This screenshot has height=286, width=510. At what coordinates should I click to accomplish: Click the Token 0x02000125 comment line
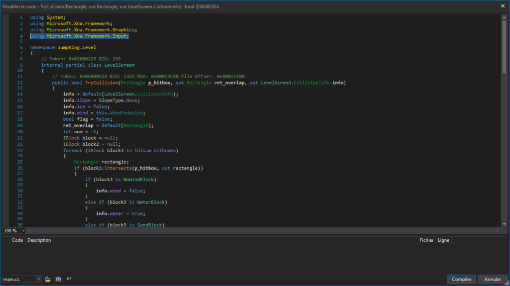pos(81,59)
